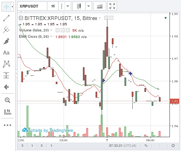Viewport: 181px width, 151px height.
Task: Select the second 1 date range button
Action: click(51, 146)
